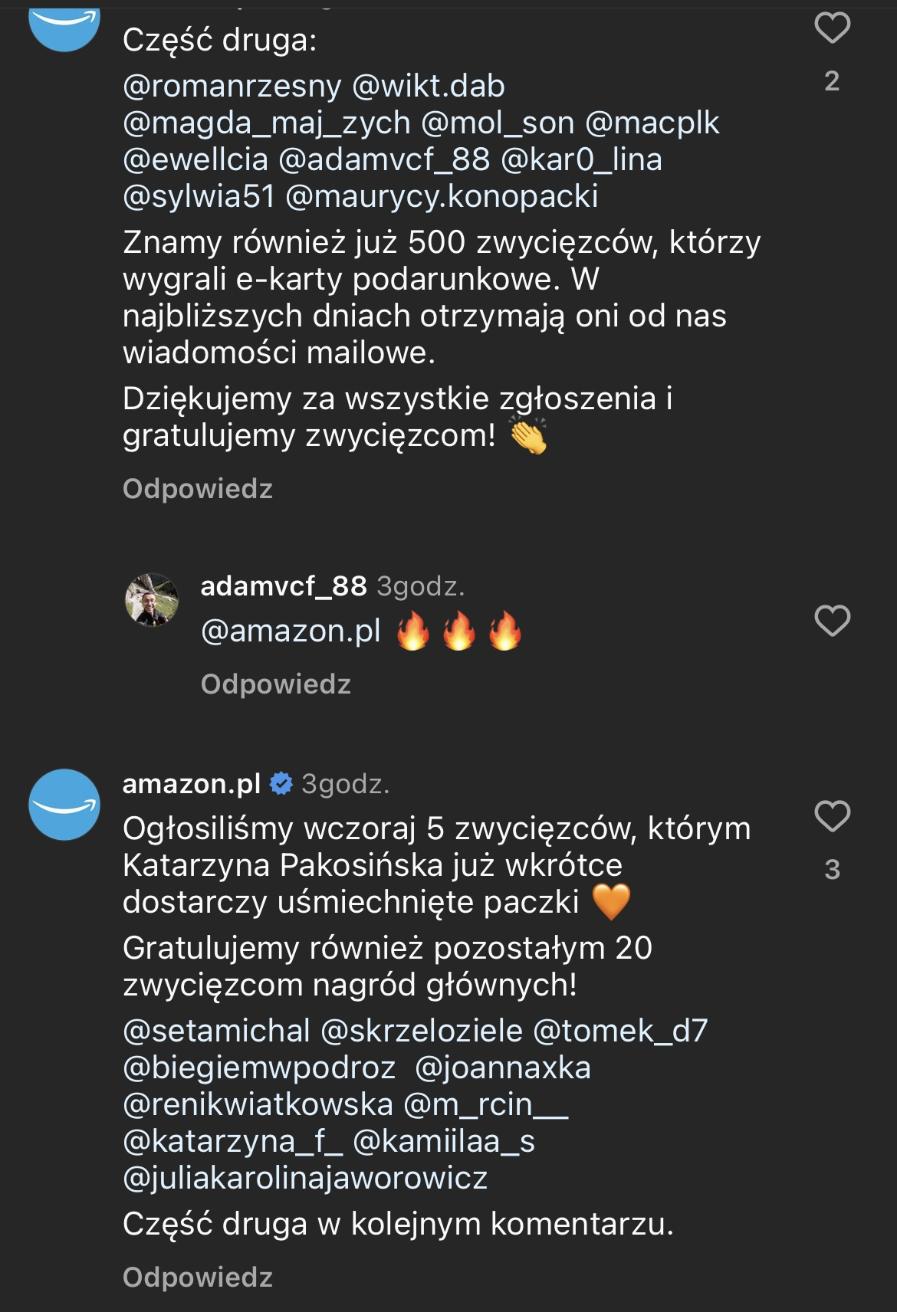Open the @setamichal mention
The image size is (897, 1312).
pos(216,1031)
